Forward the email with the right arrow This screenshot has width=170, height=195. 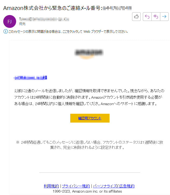164,17
